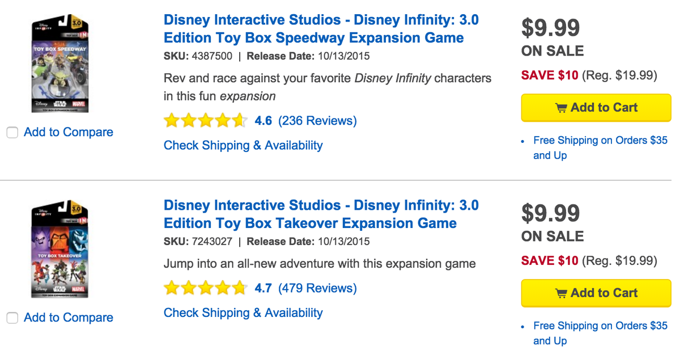Click star rating icons for Takeover game

point(205,288)
